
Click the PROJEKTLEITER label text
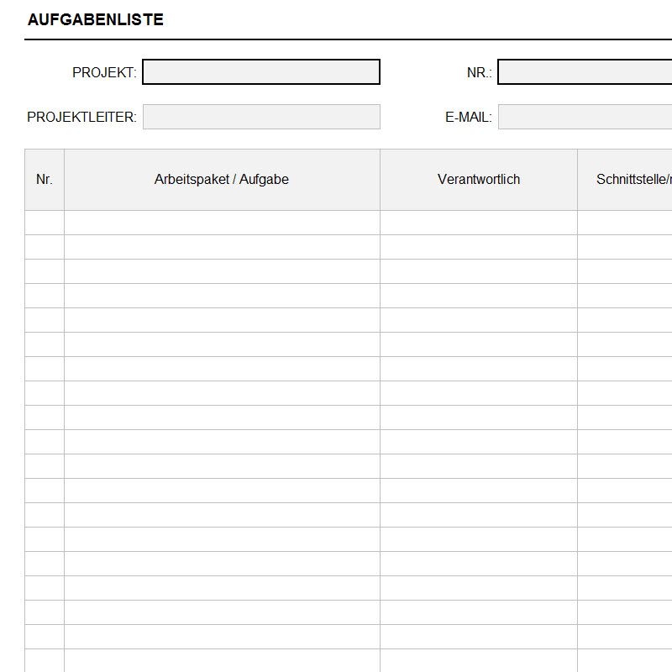(81, 118)
